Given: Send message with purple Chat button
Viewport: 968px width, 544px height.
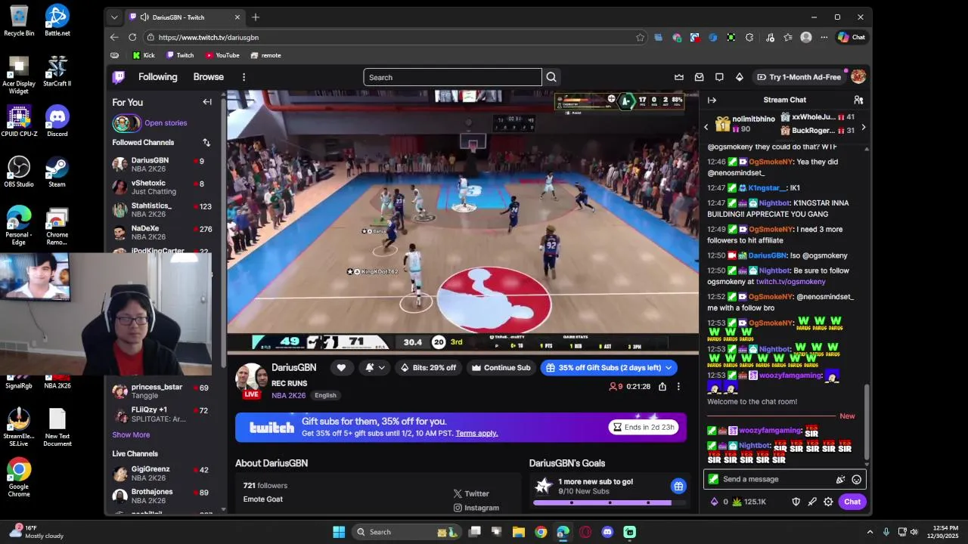Looking at the screenshot, I should click(852, 502).
